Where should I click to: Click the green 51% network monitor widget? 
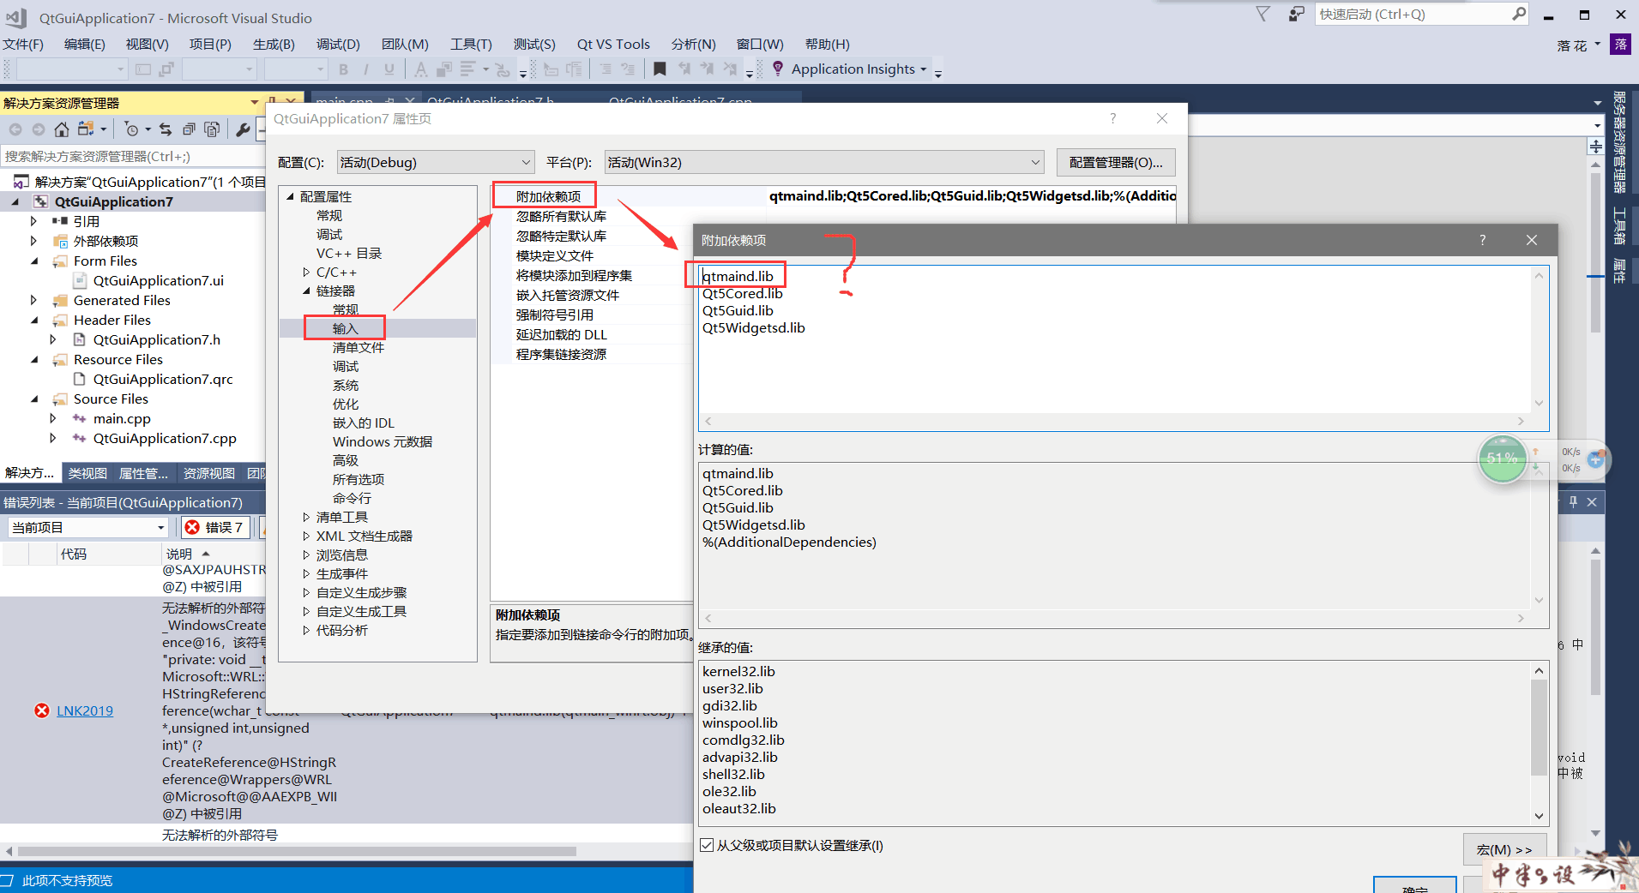[1502, 458]
